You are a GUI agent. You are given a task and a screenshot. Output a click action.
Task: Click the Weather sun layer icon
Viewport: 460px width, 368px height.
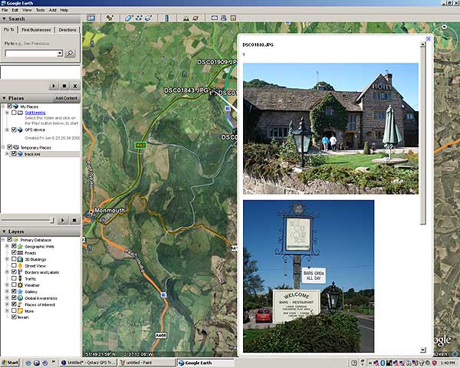click(20, 285)
